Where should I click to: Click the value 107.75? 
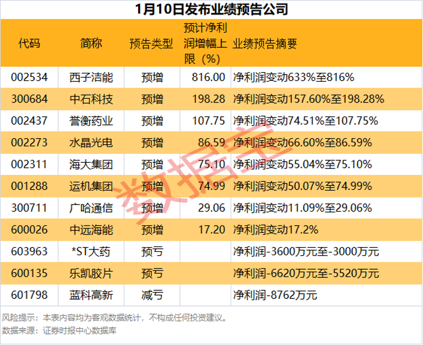[x=208, y=121]
